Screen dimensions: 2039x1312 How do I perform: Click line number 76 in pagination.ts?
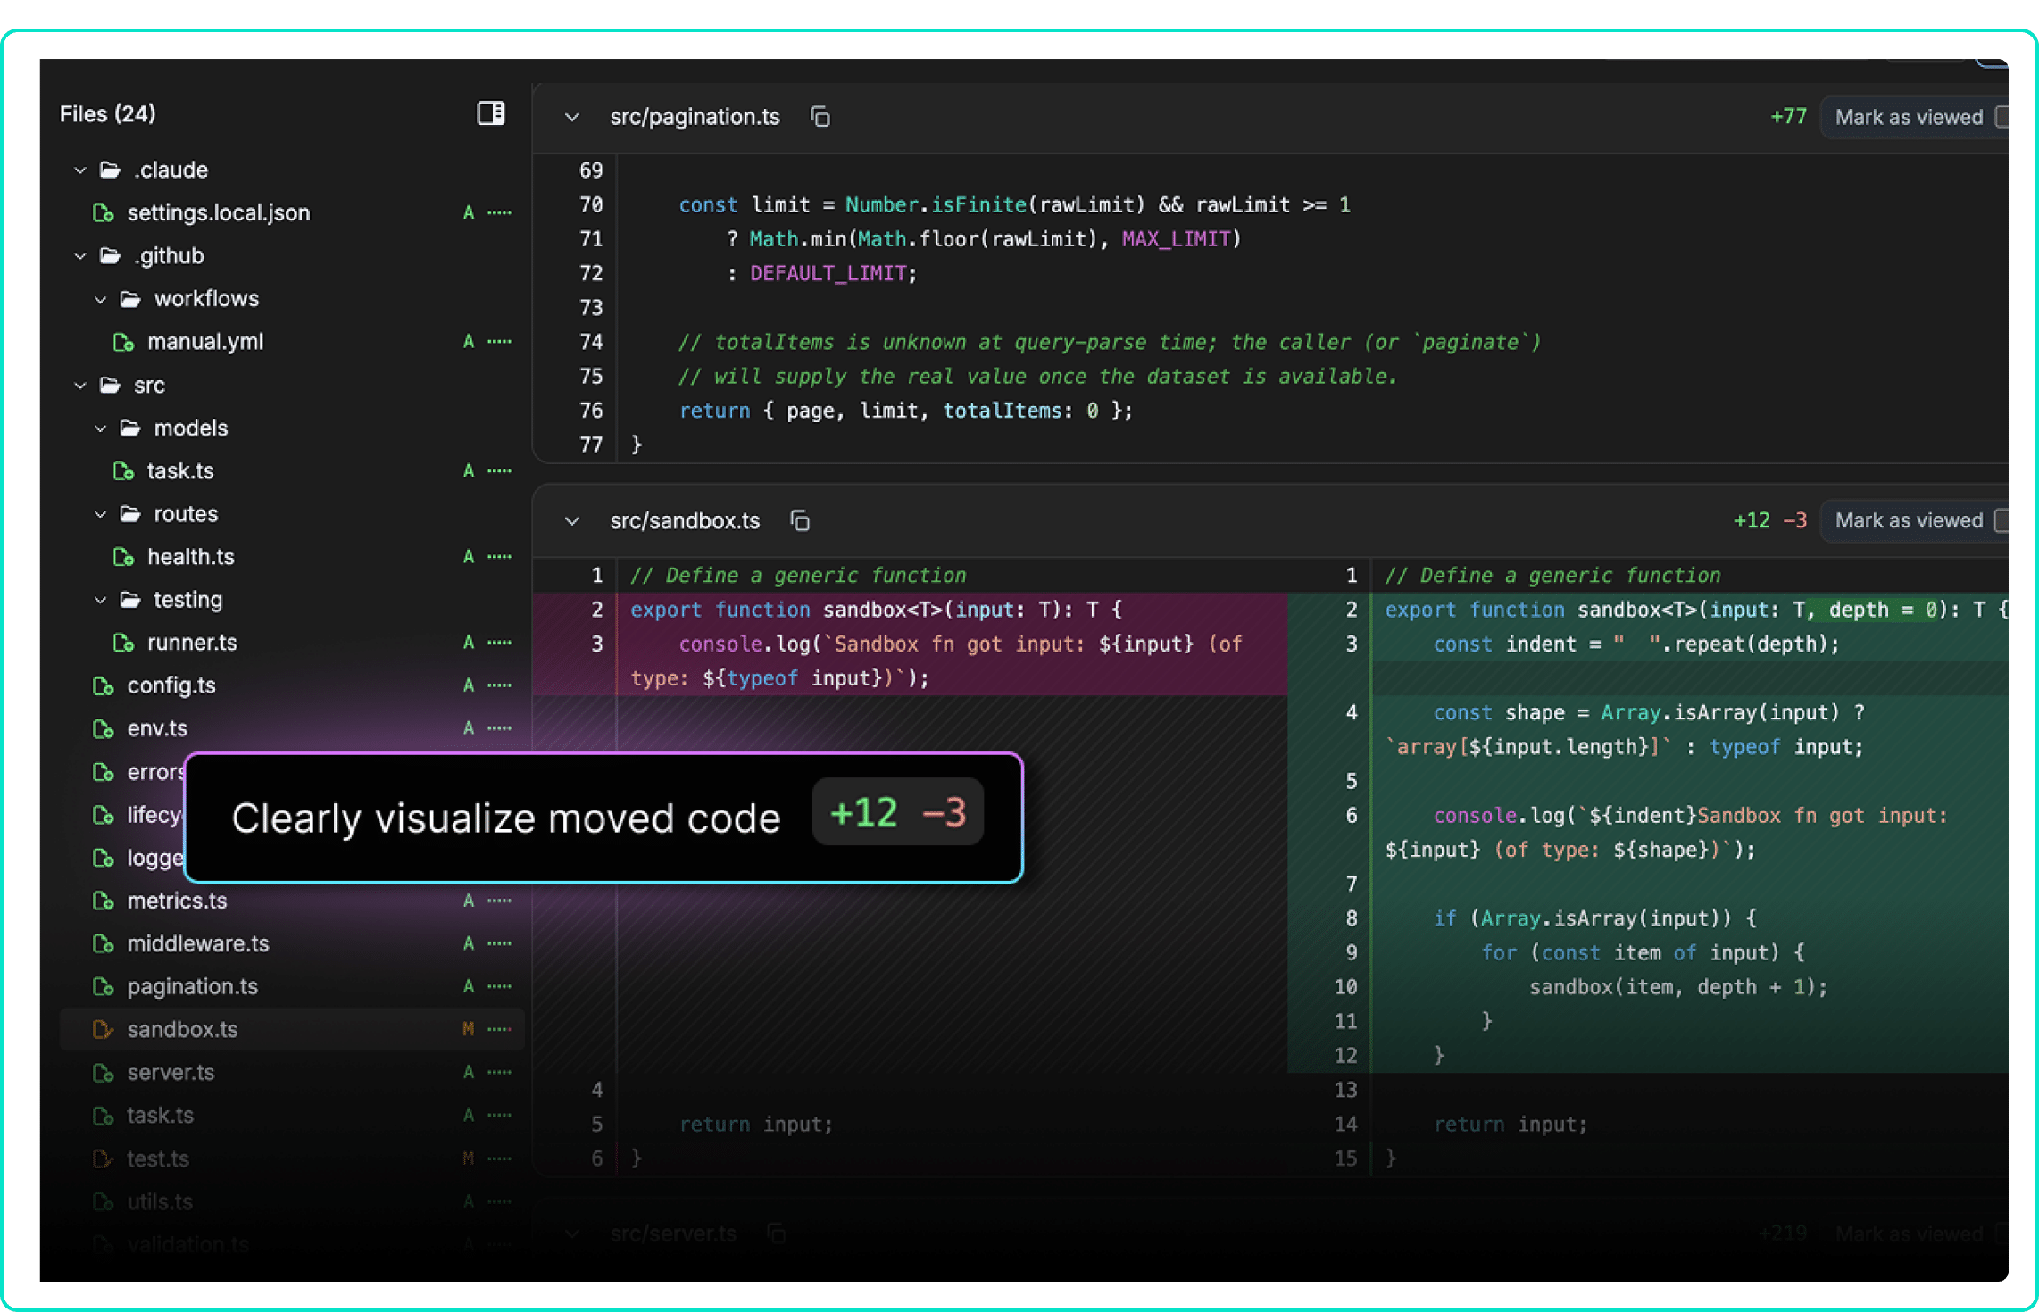click(x=591, y=411)
